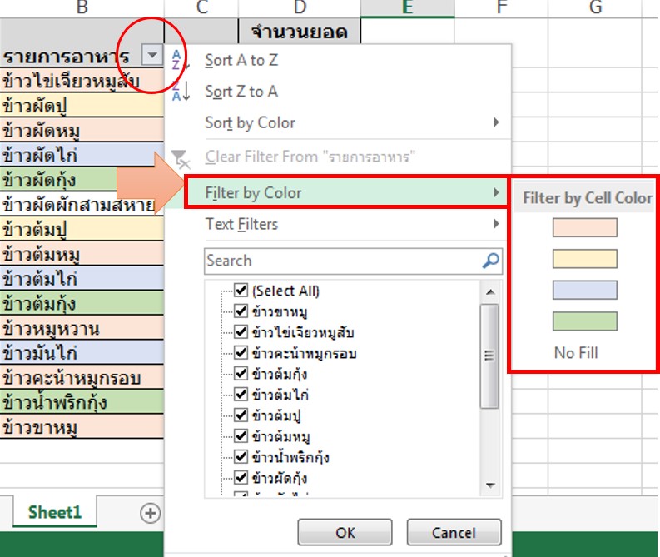
Task: Select column B header
Action: tap(82, 8)
